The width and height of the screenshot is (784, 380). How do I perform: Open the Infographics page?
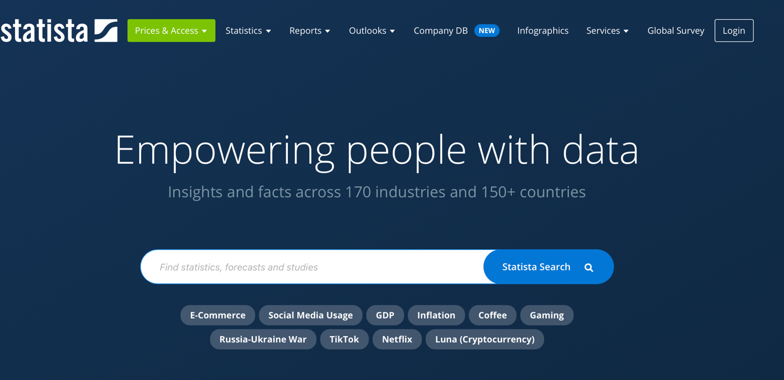pyautogui.click(x=543, y=31)
